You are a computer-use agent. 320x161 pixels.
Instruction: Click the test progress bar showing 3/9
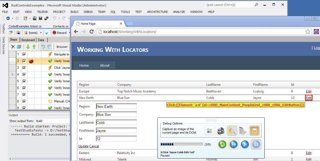click(182, 144)
